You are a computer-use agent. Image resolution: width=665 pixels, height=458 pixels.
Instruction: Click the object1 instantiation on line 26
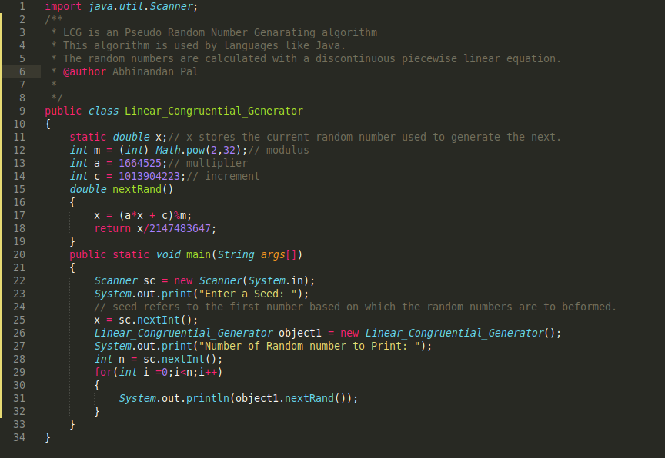pos(300,333)
